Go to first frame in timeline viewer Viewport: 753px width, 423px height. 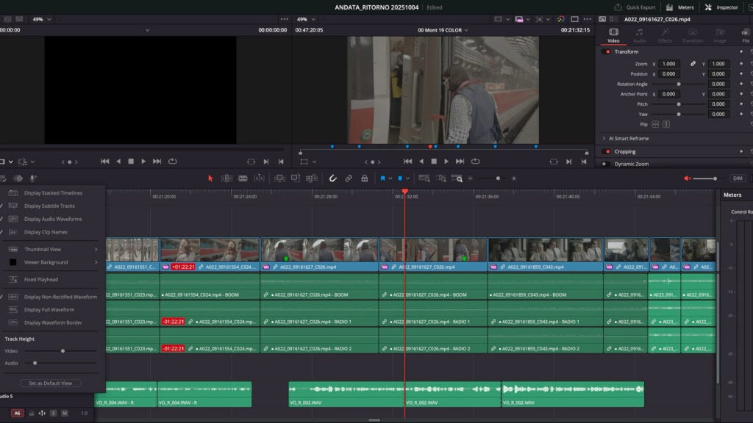[407, 162]
